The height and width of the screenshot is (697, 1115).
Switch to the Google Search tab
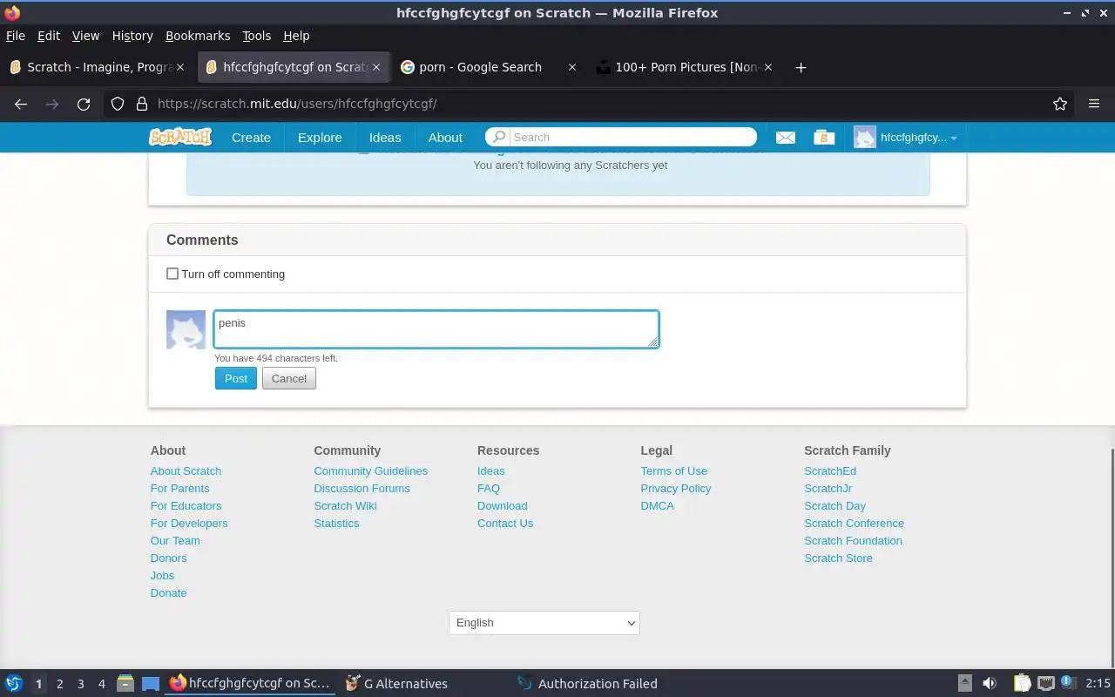coord(488,67)
